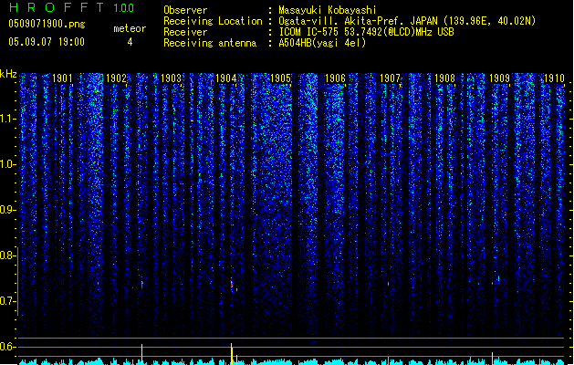The image size is (574, 365).
Task: Click the 1903 time marker
Action: pos(172,78)
